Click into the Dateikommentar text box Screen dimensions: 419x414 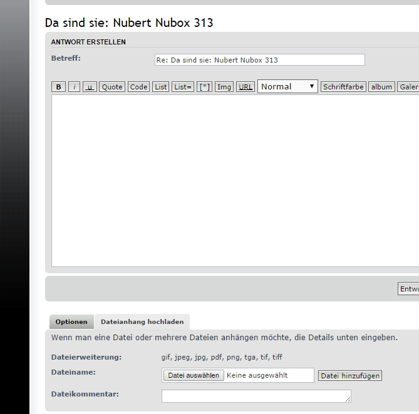256,396
